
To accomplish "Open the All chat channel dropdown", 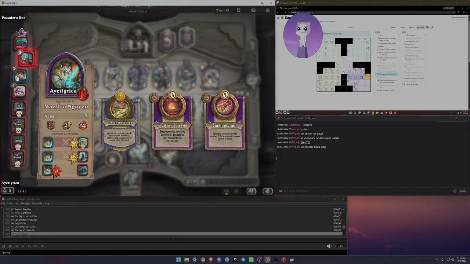I will click(282, 191).
